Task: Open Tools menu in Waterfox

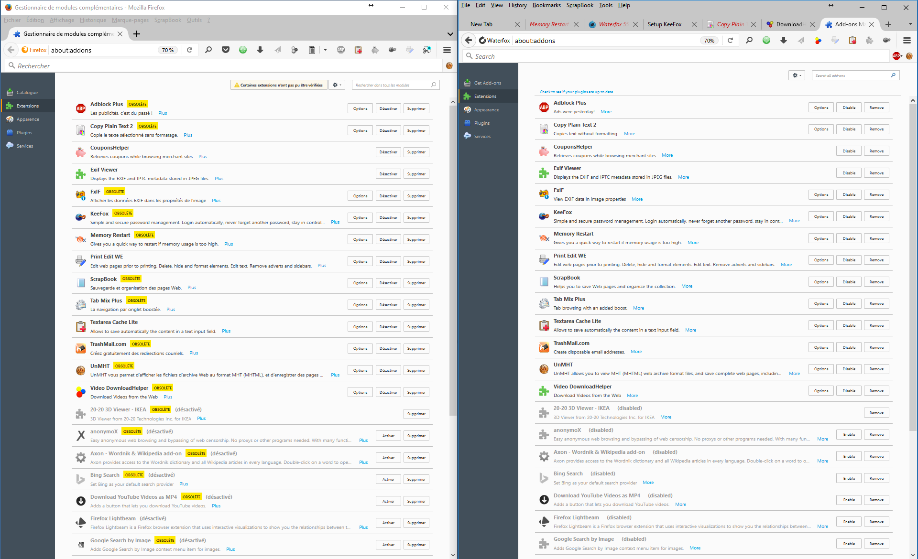Action: 605,5
